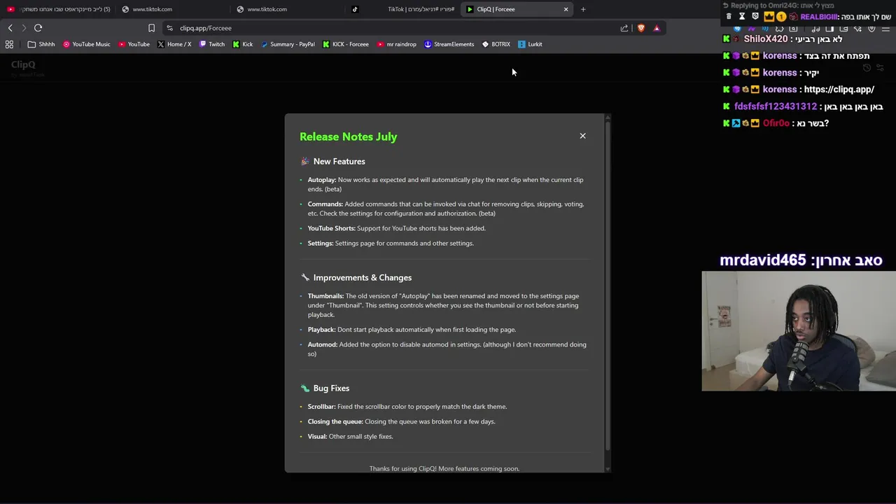The width and height of the screenshot is (896, 504).
Task: Switch to the second www.tiktok.com tab
Action: click(287, 9)
